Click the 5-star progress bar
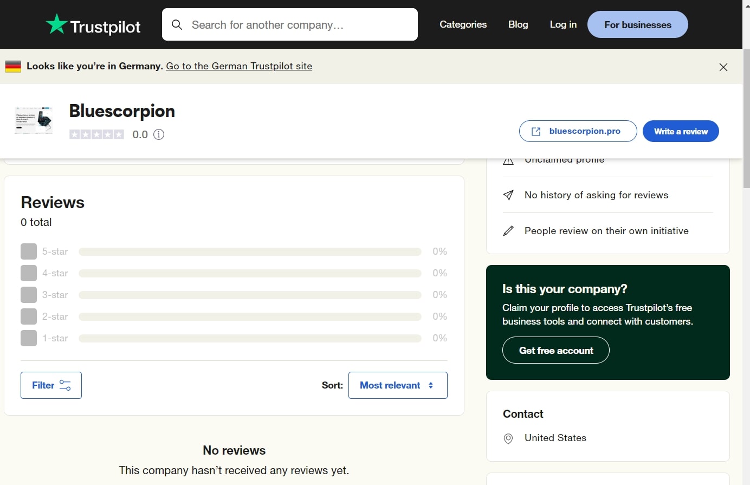Screen dimensions: 750x485 250,251
